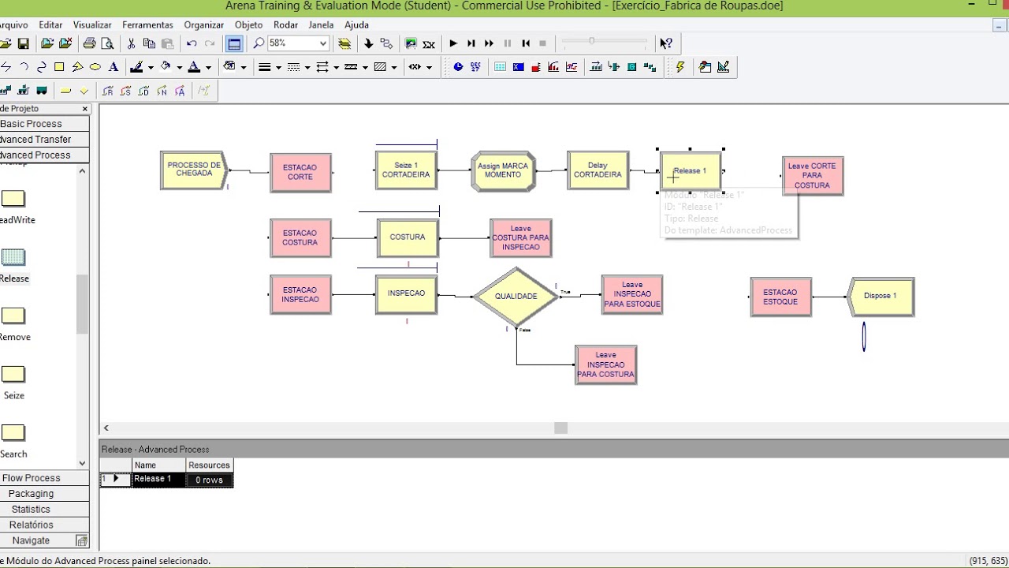1009x568 pixels.
Task: Select the Box rectangle drawing tool
Action: 59,67
